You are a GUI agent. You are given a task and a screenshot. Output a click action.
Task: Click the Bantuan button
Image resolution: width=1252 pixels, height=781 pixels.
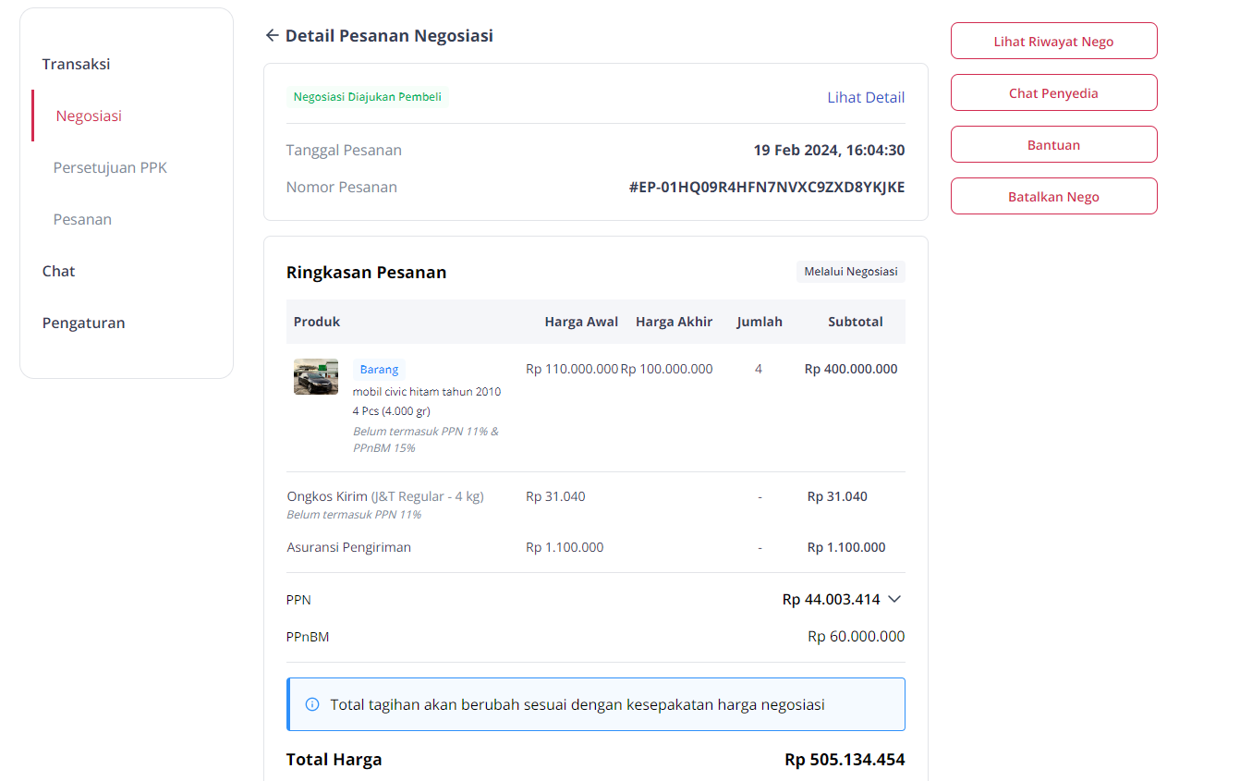[x=1053, y=144]
